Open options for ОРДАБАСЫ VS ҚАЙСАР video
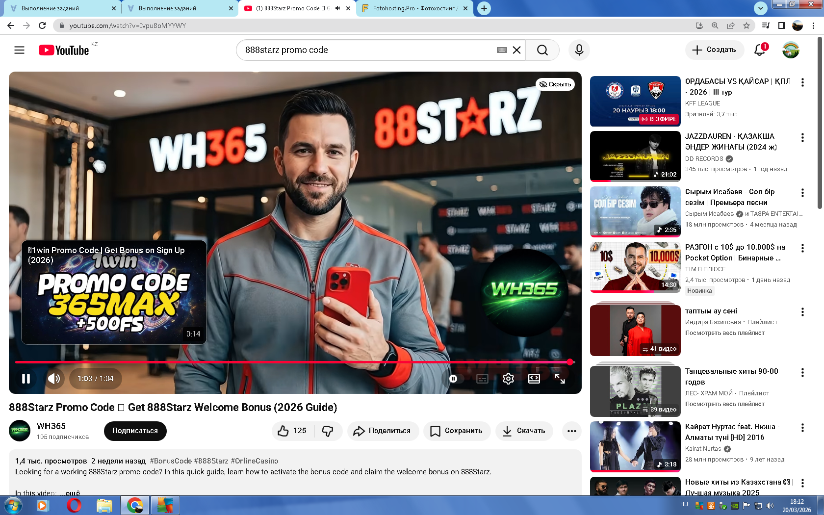Viewport: 824px width, 515px height. pos(802,82)
